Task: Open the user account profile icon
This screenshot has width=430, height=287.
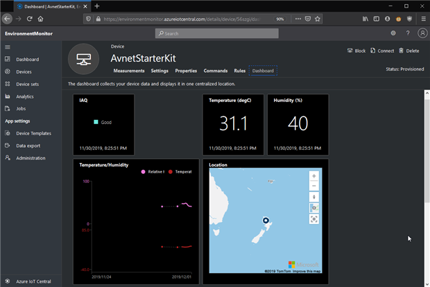Action: (x=421, y=33)
